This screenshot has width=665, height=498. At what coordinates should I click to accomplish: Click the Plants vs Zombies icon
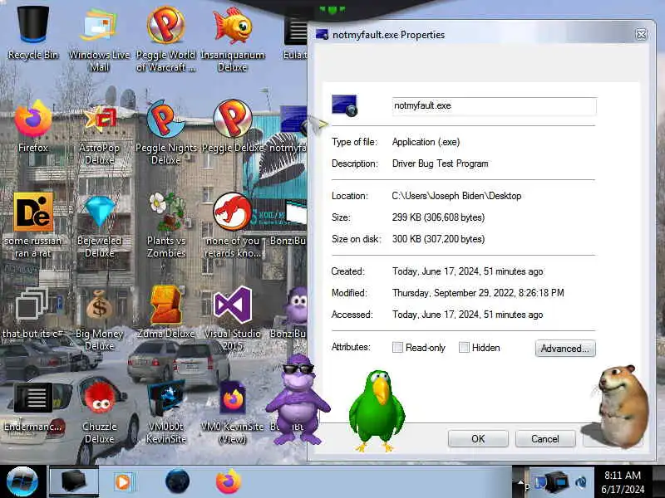(x=166, y=225)
